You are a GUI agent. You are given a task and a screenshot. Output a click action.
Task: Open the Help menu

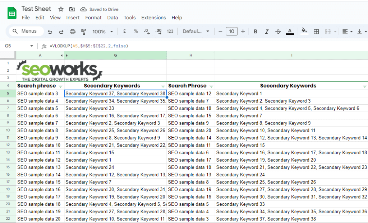click(177, 18)
